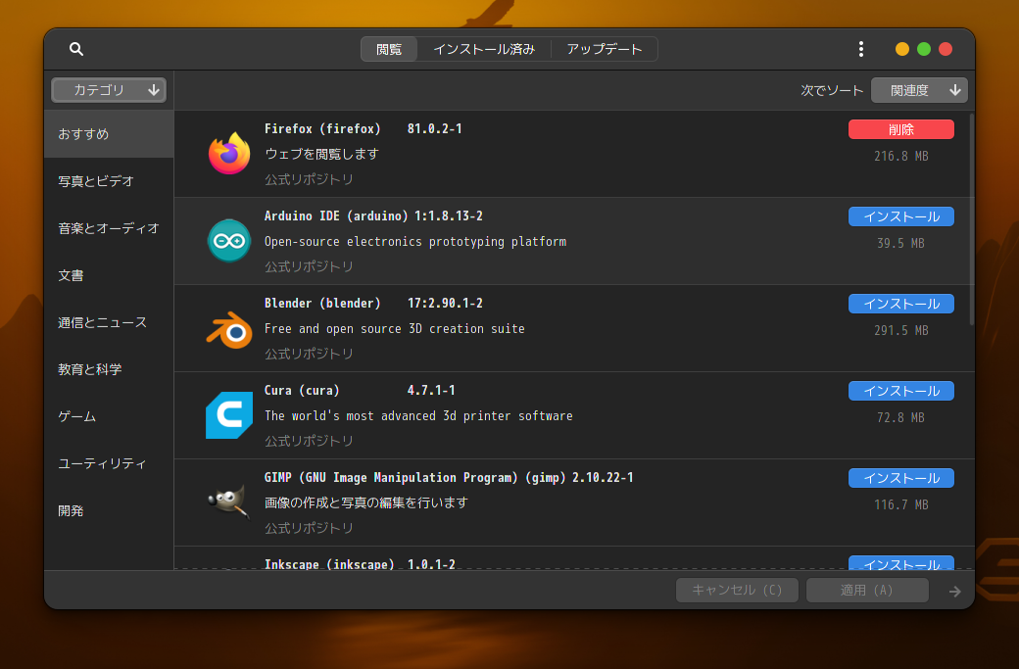Select the 文書 category
This screenshot has width=1019, height=669.
[109, 275]
